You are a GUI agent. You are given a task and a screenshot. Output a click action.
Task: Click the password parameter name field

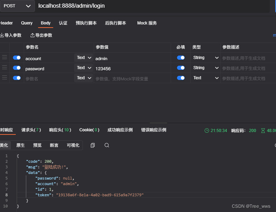49,69
